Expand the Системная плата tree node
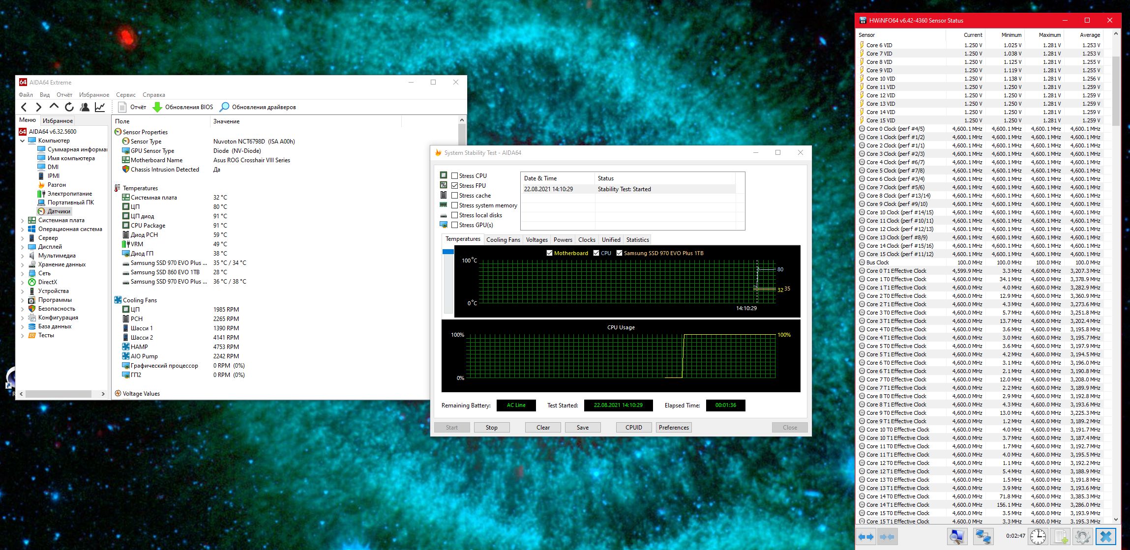The width and height of the screenshot is (1130, 550). pos(22,220)
